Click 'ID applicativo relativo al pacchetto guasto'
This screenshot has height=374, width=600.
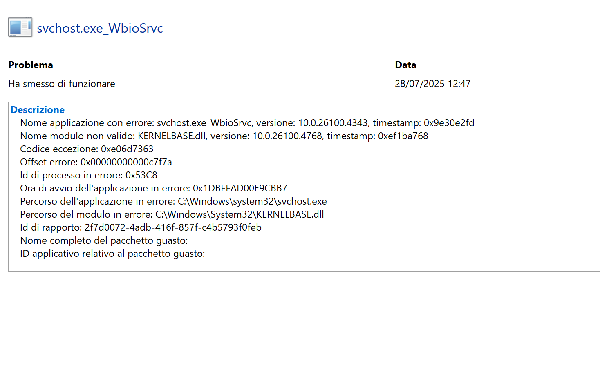(x=112, y=254)
